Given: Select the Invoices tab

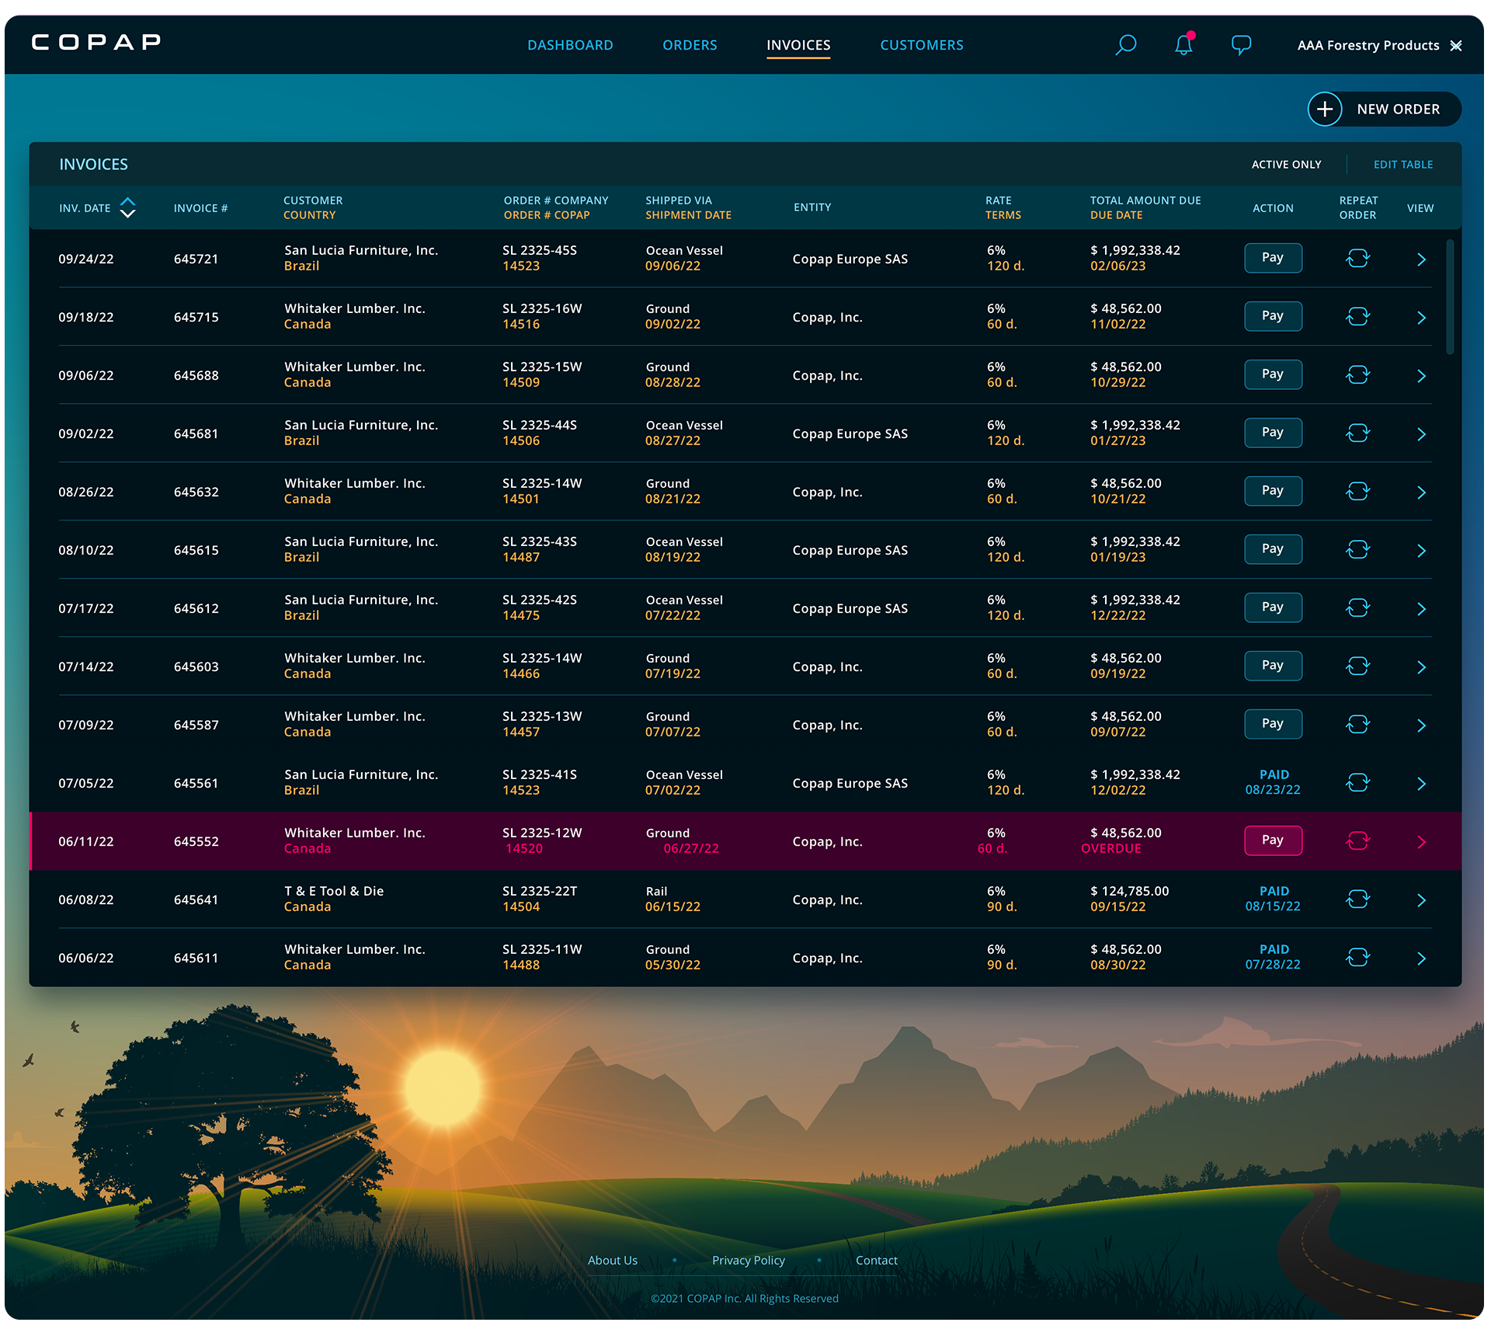Looking at the screenshot, I should click(x=798, y=45).
